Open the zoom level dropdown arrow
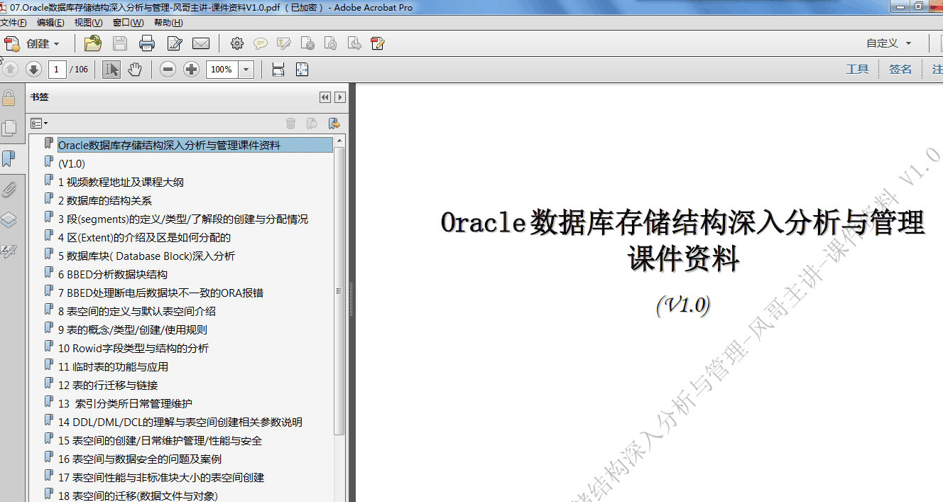The image size is (943, 502). pyautogui.click(x=246, y=69)
